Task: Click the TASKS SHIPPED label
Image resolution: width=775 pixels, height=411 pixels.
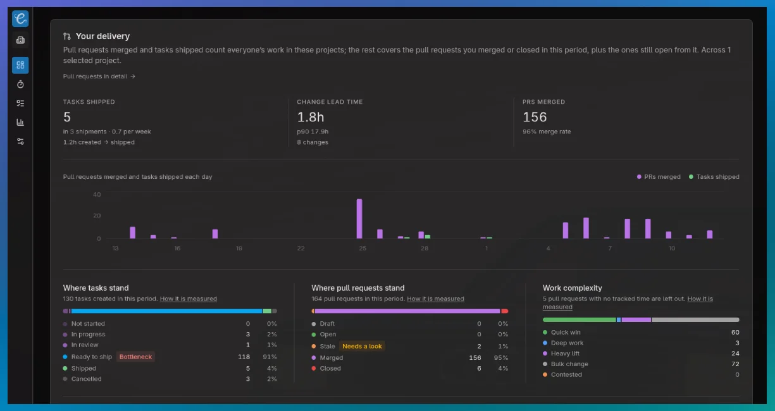Action: 89,102
